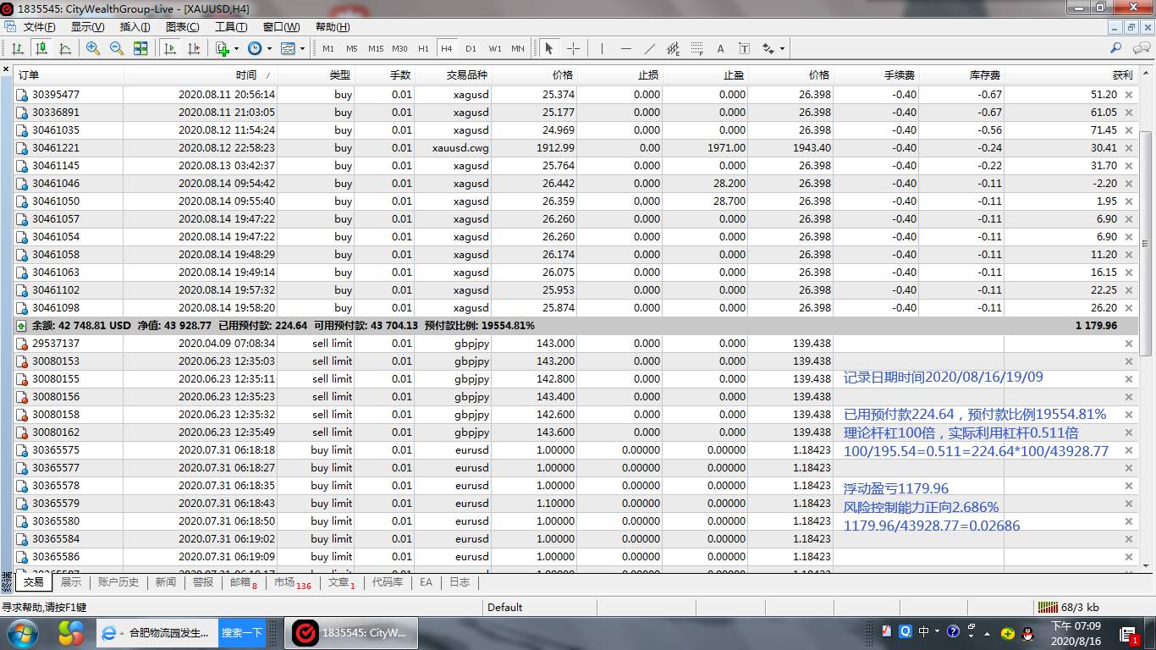
Task: Close order 30395477 with its X
Action: coord(1128,95)
